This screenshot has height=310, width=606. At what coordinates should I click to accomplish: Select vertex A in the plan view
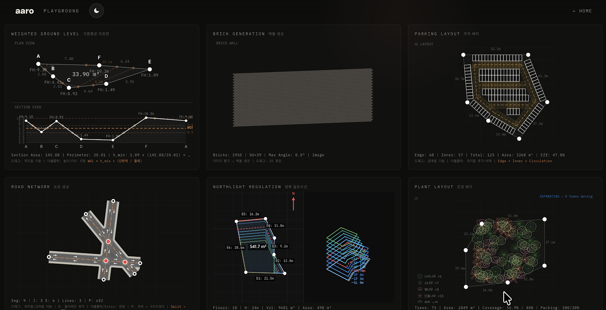pyautogui.click(x=38, y=64)
